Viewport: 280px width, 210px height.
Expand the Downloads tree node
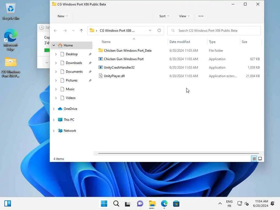pyautogui.click(x=56, y=63)
